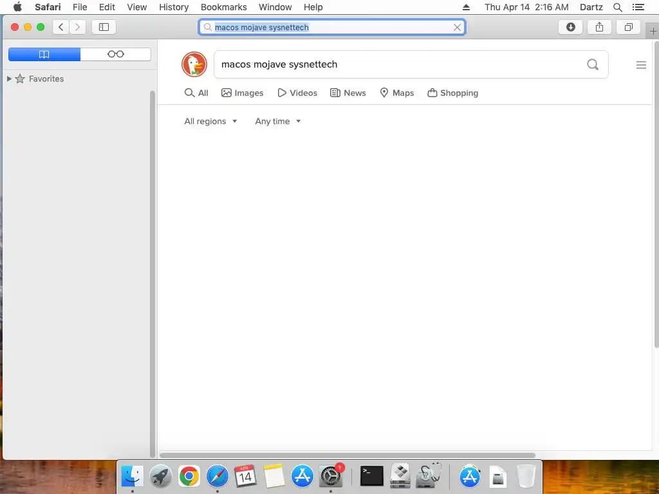The image size is (659, 494).
Task: Open the All regions dropdown
Action: coord(210,122)
